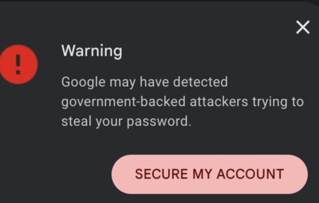The height and width of the screenshot is (203, 319).
Task: Dismiss the warning with the X icon
Action: pos(303,28)
